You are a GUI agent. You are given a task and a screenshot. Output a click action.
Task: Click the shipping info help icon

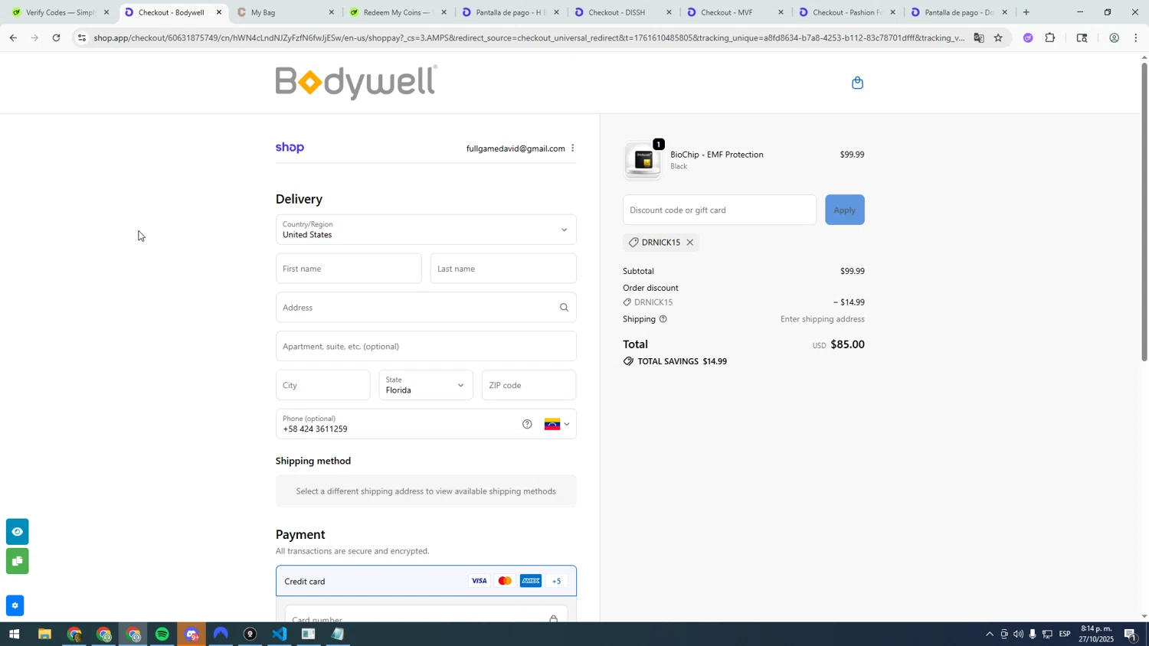[663, 319]
